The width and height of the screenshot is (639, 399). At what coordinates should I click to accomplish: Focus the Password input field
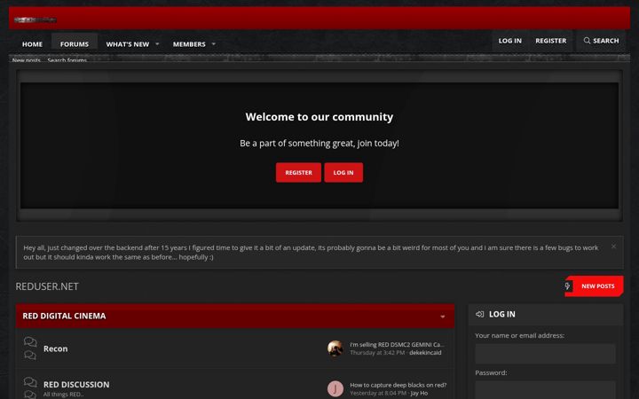pyautogui.click(x=545, y=389)
